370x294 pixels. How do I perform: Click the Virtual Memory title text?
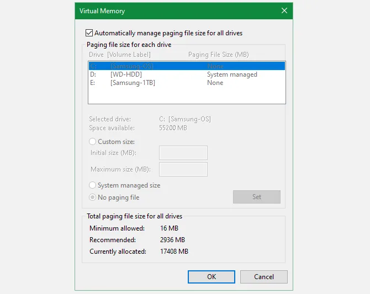coord(102,11)
